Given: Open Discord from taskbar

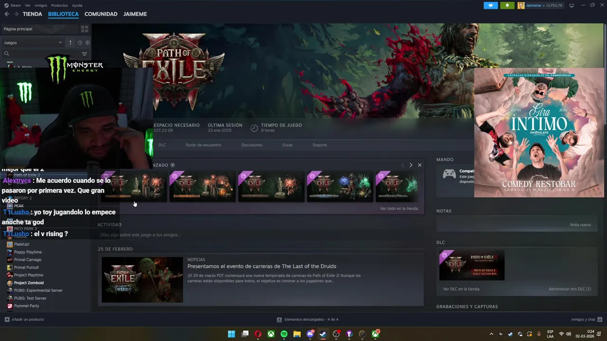Looking at the screenshot, I should [310, 334].
